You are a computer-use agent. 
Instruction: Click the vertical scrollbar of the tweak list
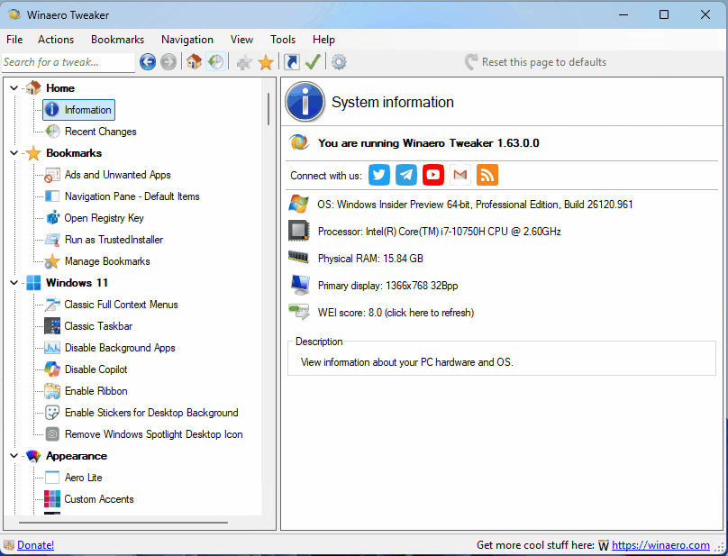[267, 108]
